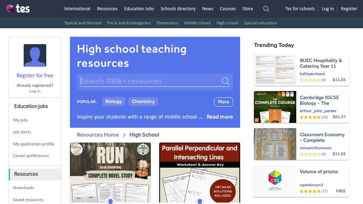Open Downloads in sidebar
This screenshot has height=204, width=363.
coord(23,188)
